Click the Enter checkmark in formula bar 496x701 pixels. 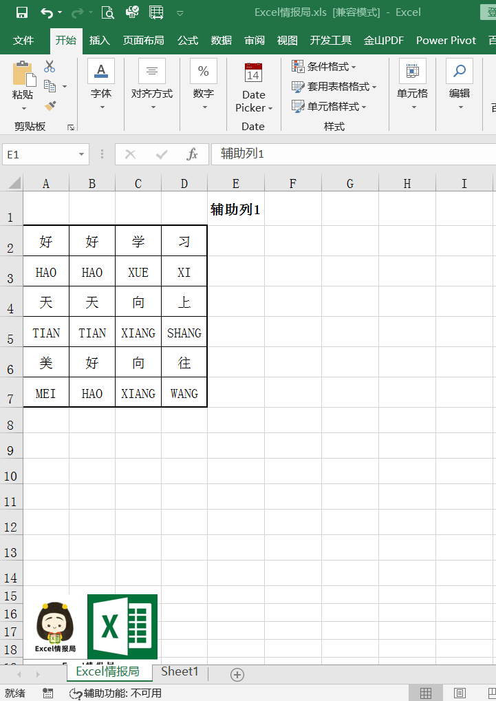coord(162,155)
